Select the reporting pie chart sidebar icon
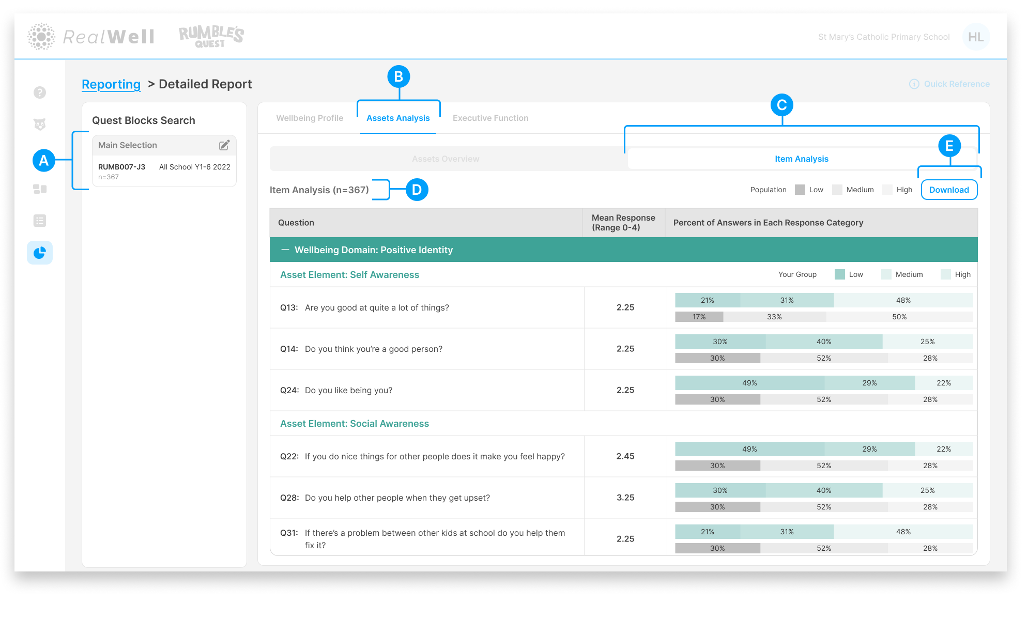 40,253
